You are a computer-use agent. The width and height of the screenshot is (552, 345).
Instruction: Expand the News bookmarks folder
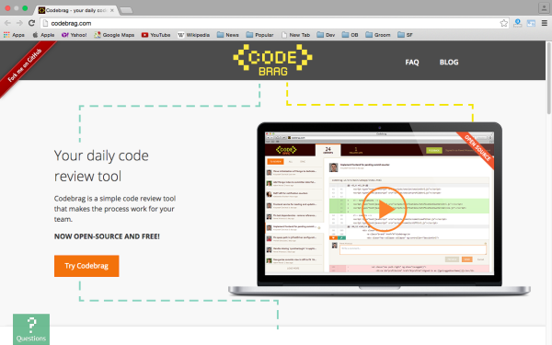pos(228,35)
